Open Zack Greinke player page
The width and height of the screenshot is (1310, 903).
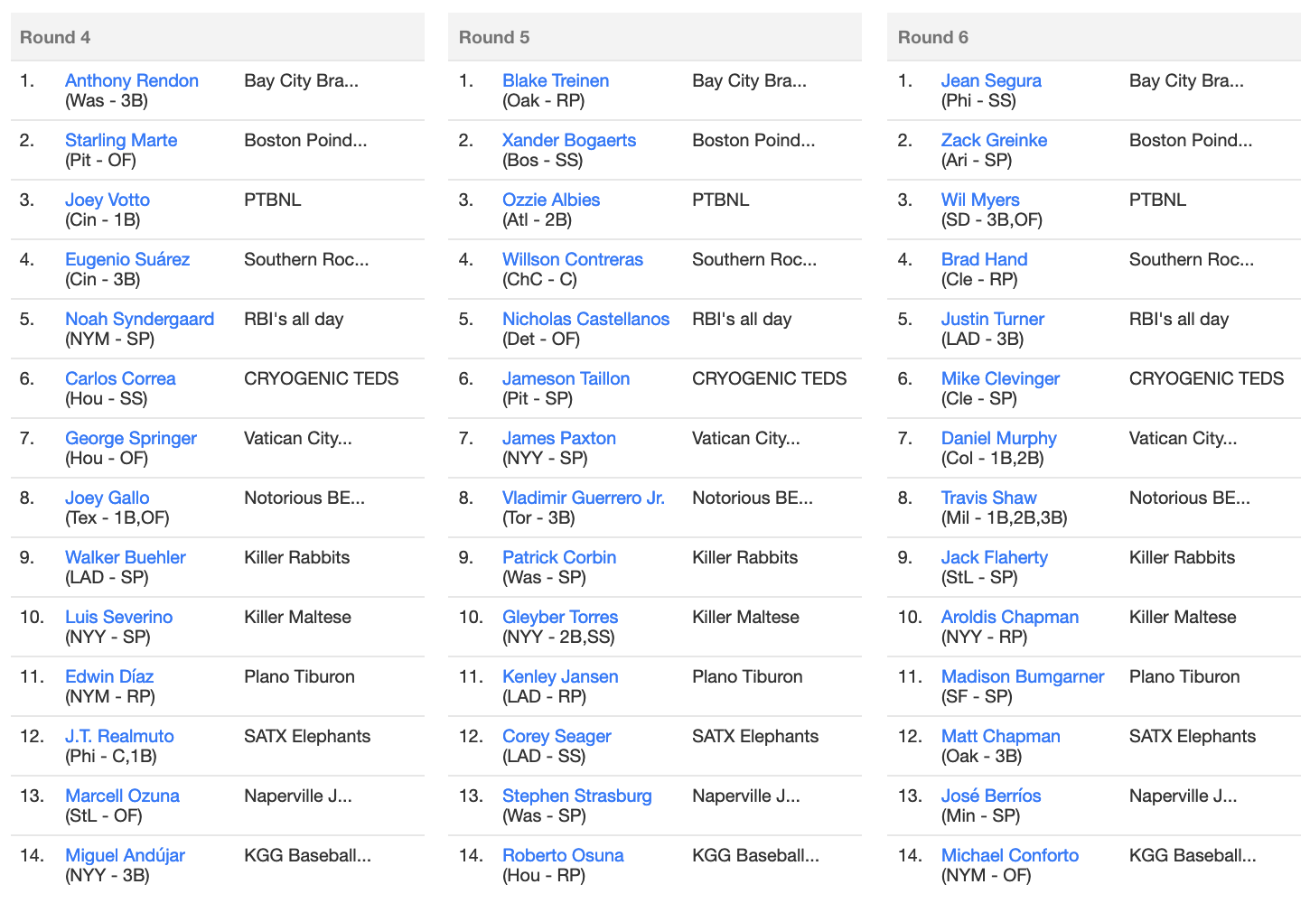[x=994, y=140]
